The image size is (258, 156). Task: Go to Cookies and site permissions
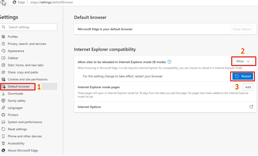point(27,80)
